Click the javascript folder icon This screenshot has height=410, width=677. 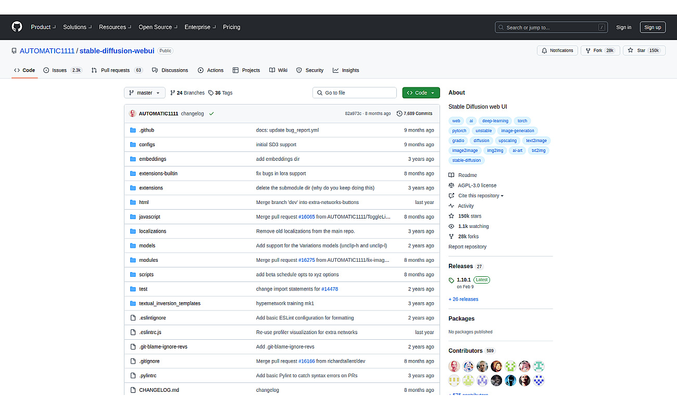(133, 217)
